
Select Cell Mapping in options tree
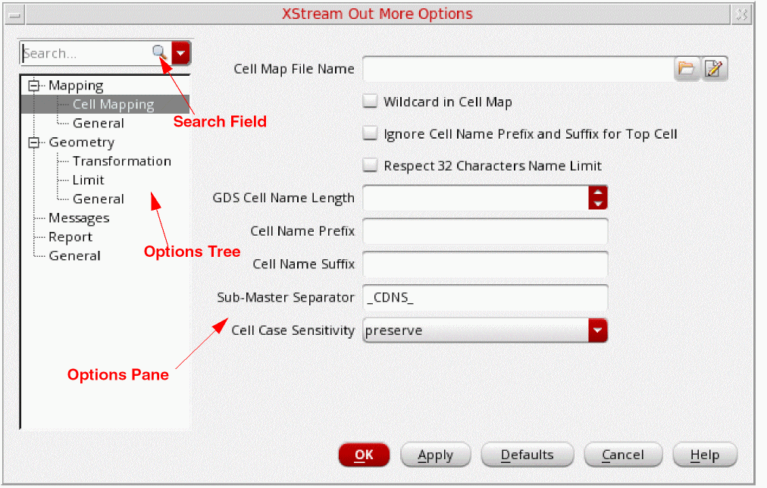coord(113,104)
